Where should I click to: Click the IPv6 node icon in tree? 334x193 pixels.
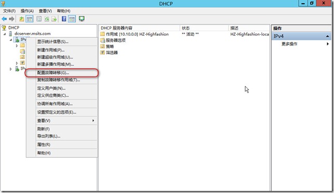point(17,69)
